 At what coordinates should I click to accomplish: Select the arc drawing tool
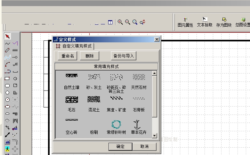[7, 64]
